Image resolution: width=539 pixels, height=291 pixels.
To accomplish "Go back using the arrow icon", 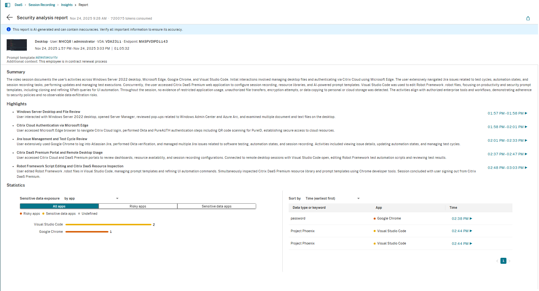I will coord(10,17).
